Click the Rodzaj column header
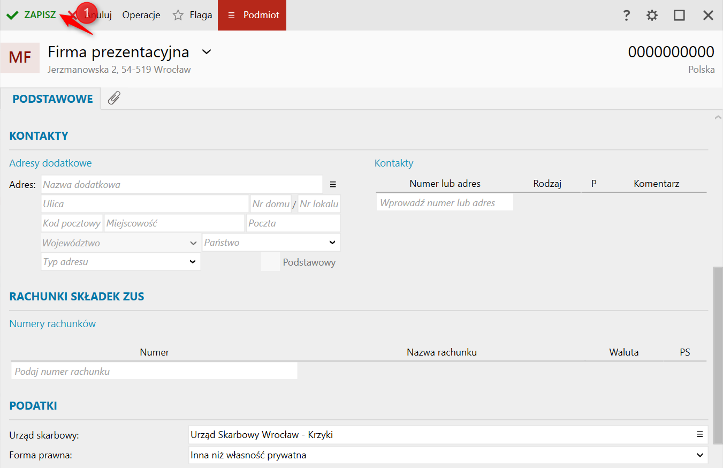Screen dimensions: 723x468 click(x=547, y=184)
